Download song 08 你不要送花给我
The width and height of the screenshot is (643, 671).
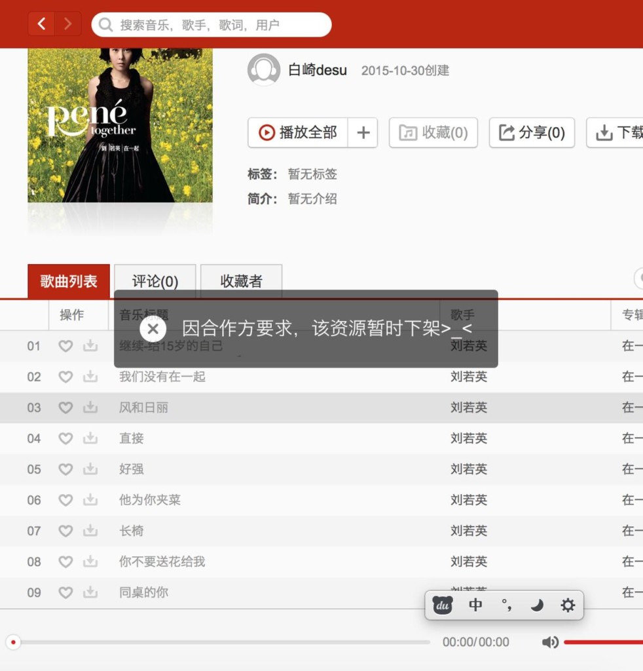(90, 561)
